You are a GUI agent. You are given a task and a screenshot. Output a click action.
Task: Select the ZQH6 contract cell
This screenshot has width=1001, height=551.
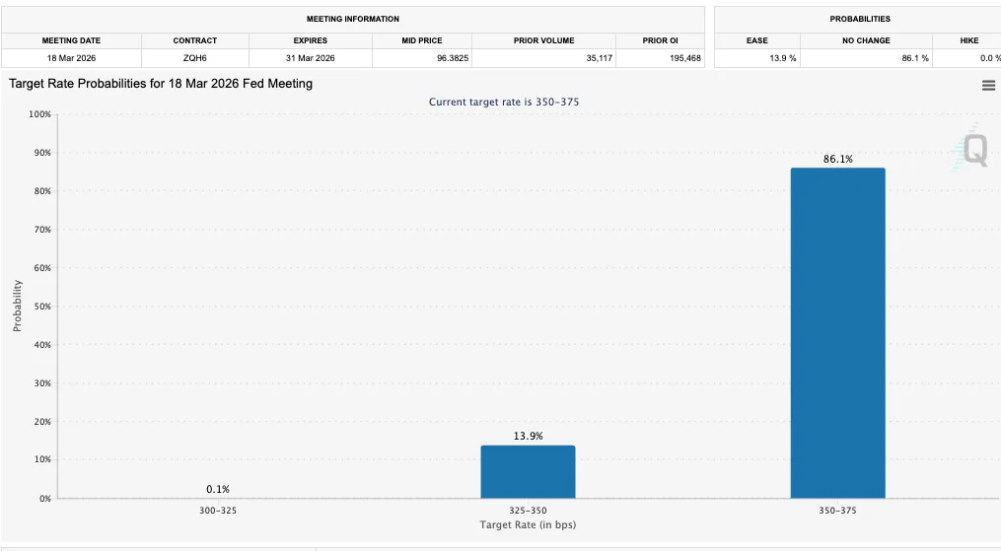coord(195,58)
